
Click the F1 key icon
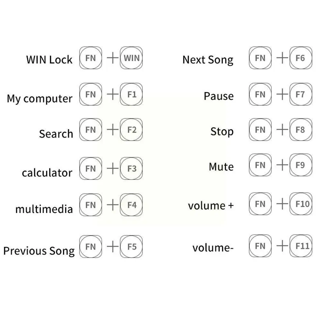131,94
